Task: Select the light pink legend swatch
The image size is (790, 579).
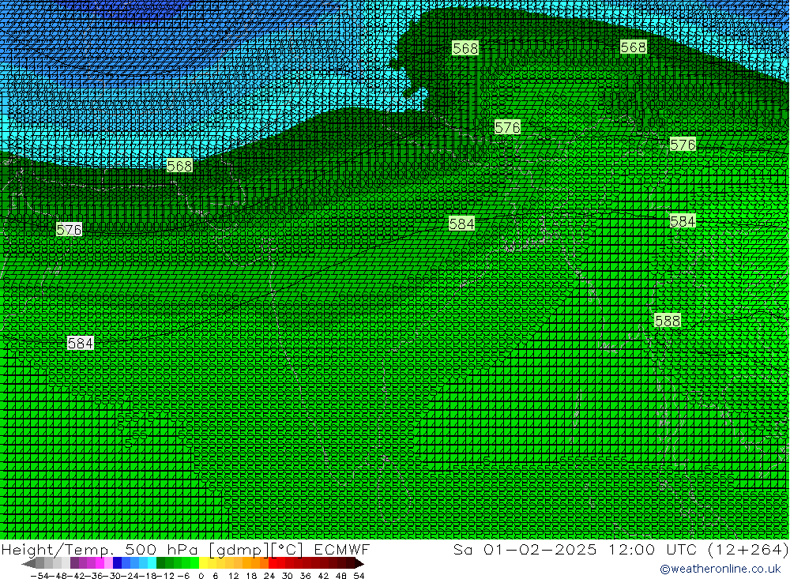Action: pyautogui.click(x=108, y=563)
